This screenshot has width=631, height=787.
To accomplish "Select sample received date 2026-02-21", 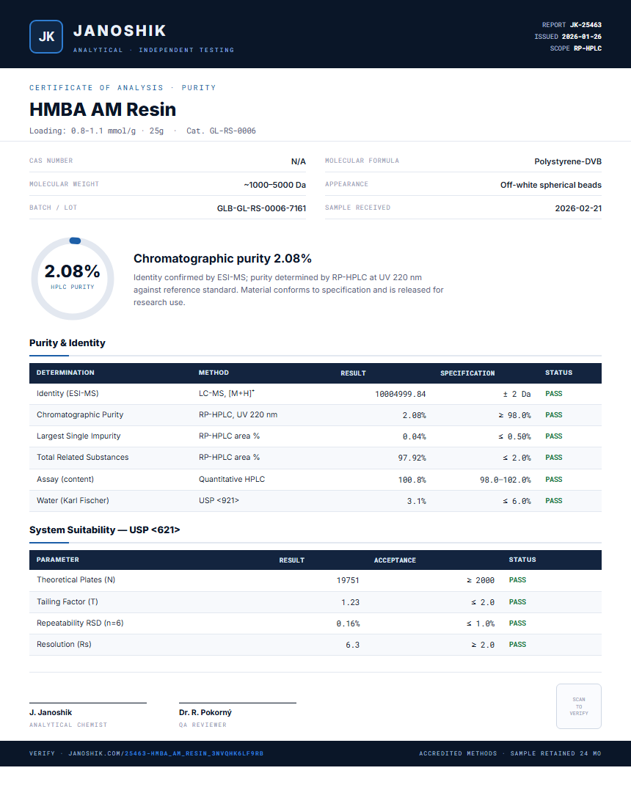I will pyautogui.click(x=578, y=208).
